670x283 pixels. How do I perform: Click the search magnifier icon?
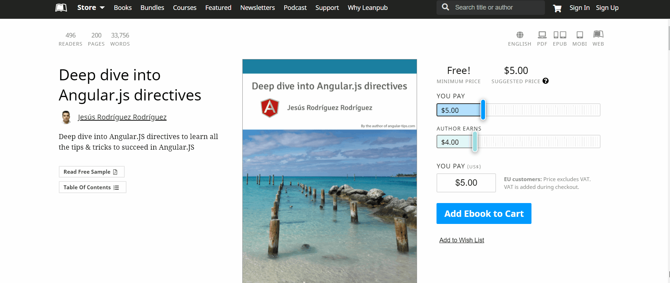(x=445, y=7)
